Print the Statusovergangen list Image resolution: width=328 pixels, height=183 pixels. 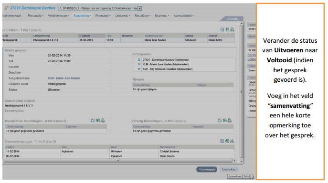pos(232,141)
